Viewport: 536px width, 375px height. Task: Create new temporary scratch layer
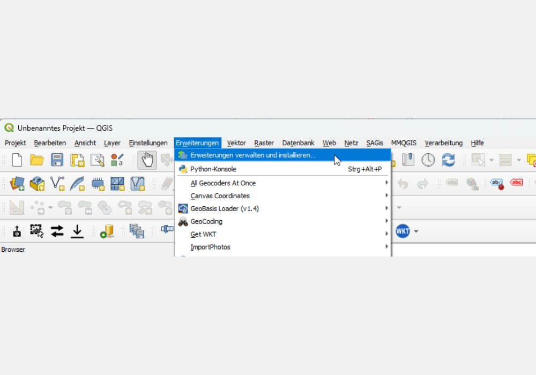click(x=98, y=184)
